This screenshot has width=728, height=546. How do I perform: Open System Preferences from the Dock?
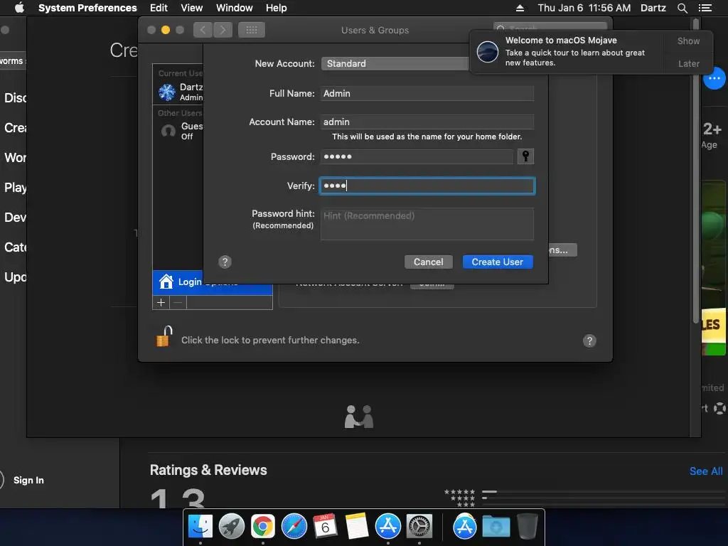coord(419,527)
